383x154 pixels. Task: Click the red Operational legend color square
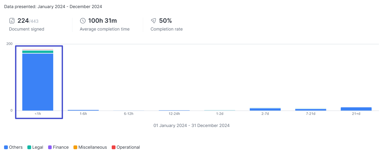(x=113, y=147)
